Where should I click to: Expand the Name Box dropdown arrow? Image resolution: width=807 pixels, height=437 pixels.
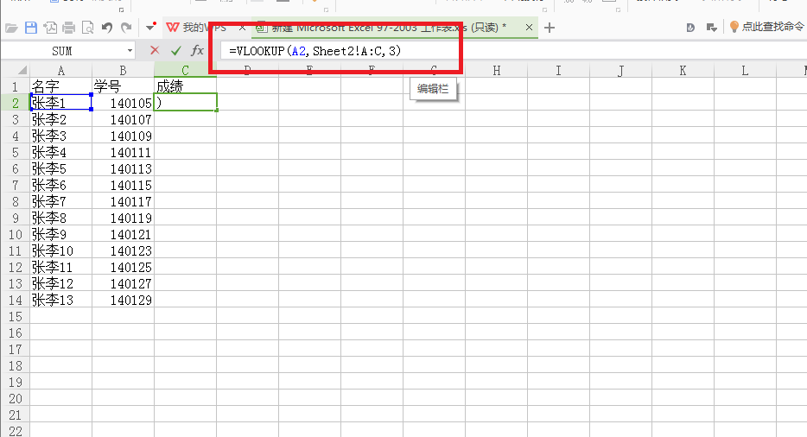coord(130,51)
